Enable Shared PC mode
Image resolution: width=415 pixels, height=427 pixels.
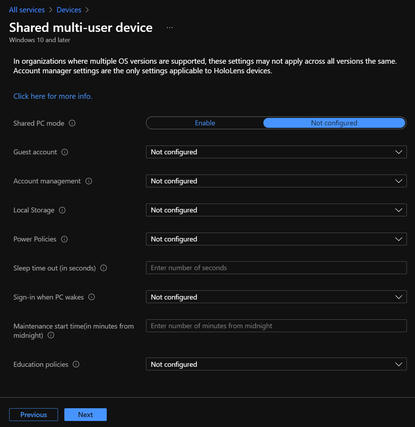pyautogui.click(x=205, y=123)
